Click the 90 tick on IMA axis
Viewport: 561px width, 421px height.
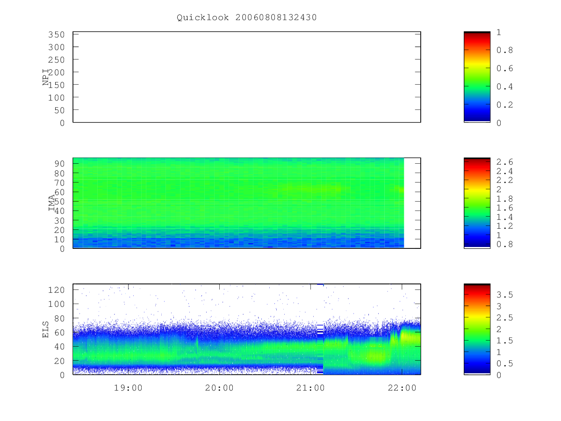[60, 163]
